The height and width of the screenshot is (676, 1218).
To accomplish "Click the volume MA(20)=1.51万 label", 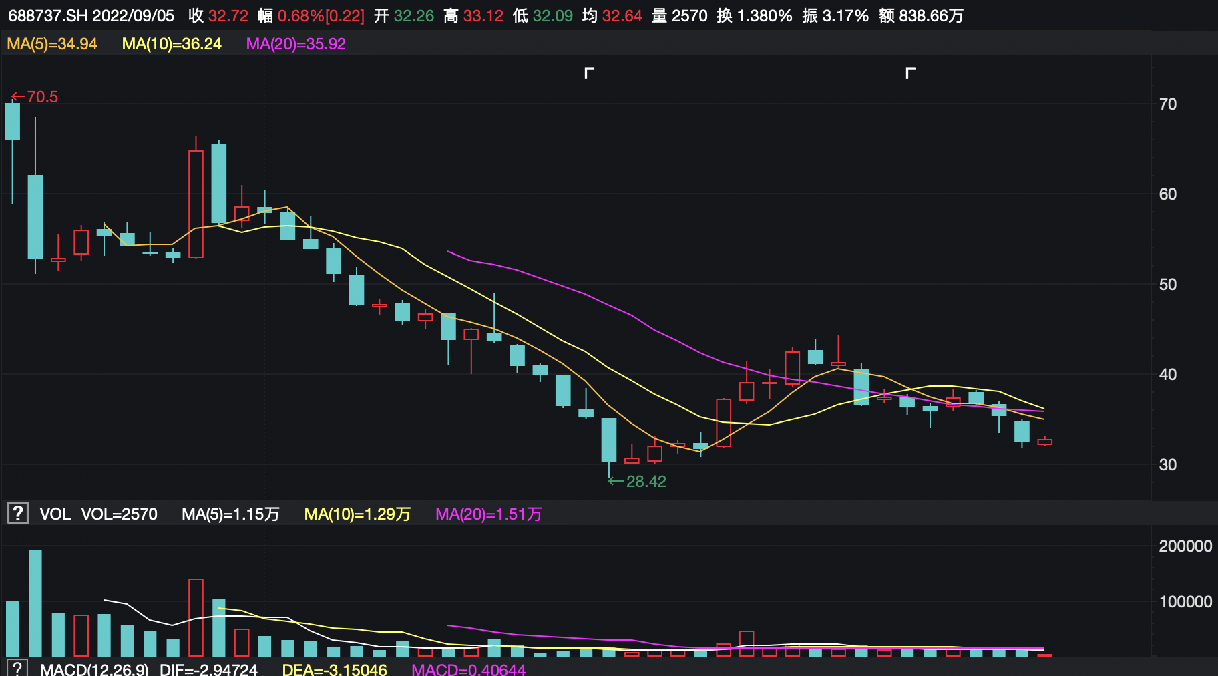I will [488, 514].
